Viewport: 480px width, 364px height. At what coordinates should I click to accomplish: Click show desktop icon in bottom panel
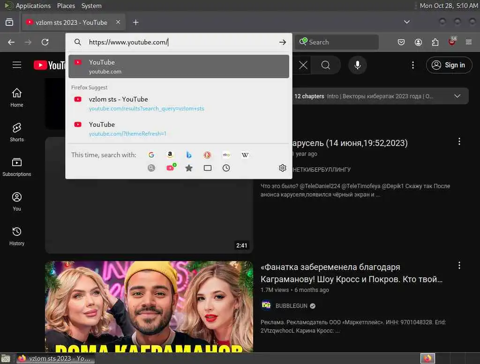6,358
